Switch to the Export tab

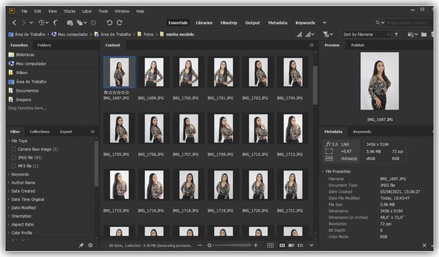tap(66, 132)
